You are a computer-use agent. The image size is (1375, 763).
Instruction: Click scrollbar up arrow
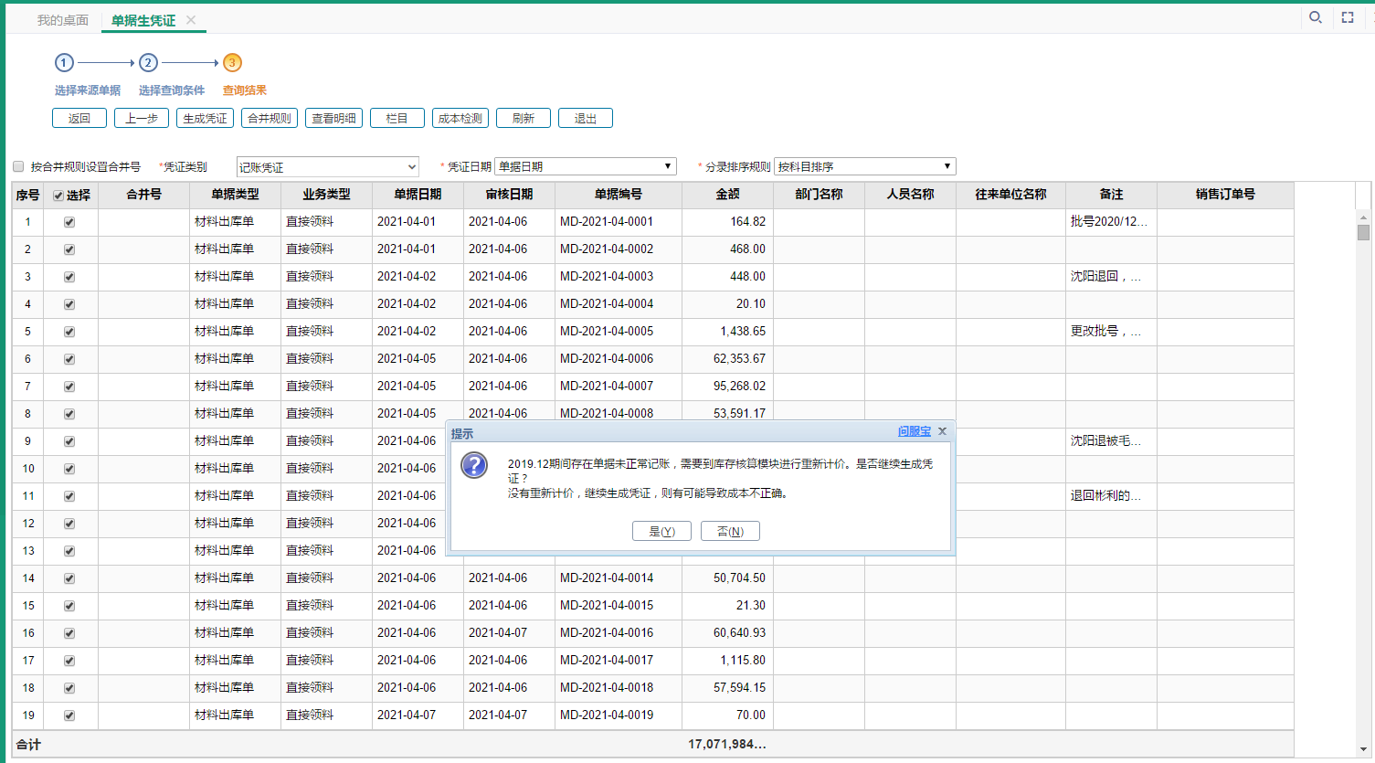coord(1363,217)
